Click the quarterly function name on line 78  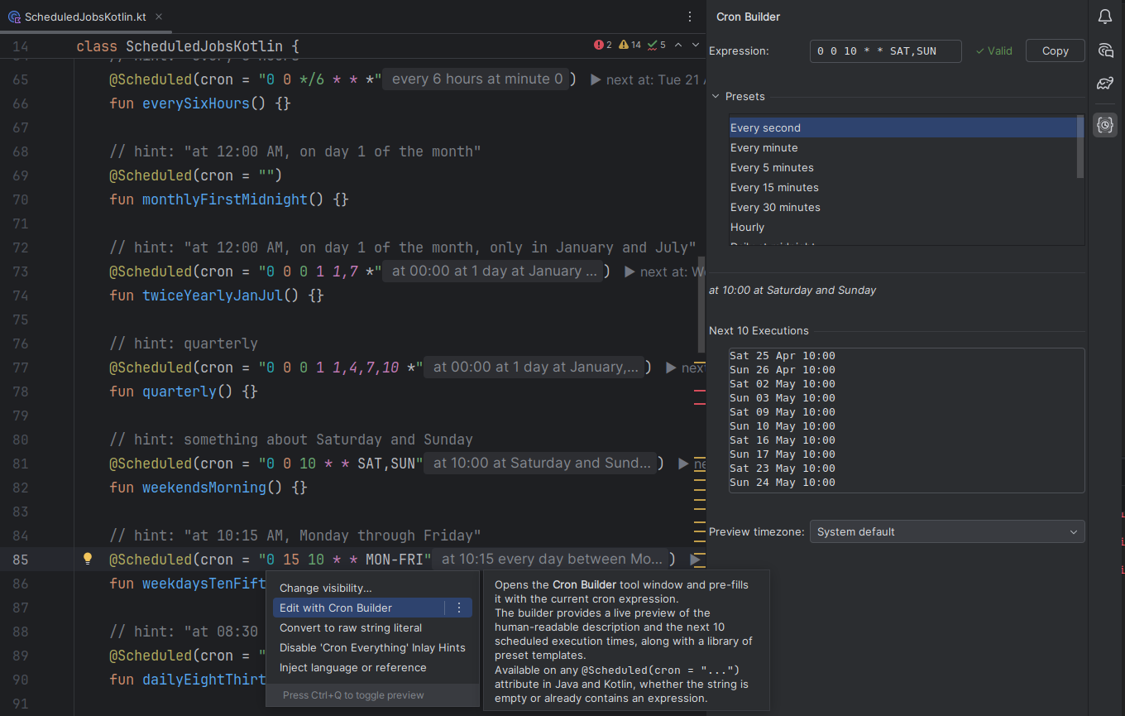[x=180, y=392]
